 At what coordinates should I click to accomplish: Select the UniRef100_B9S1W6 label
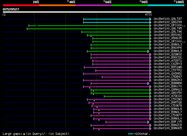click(168, 67)
